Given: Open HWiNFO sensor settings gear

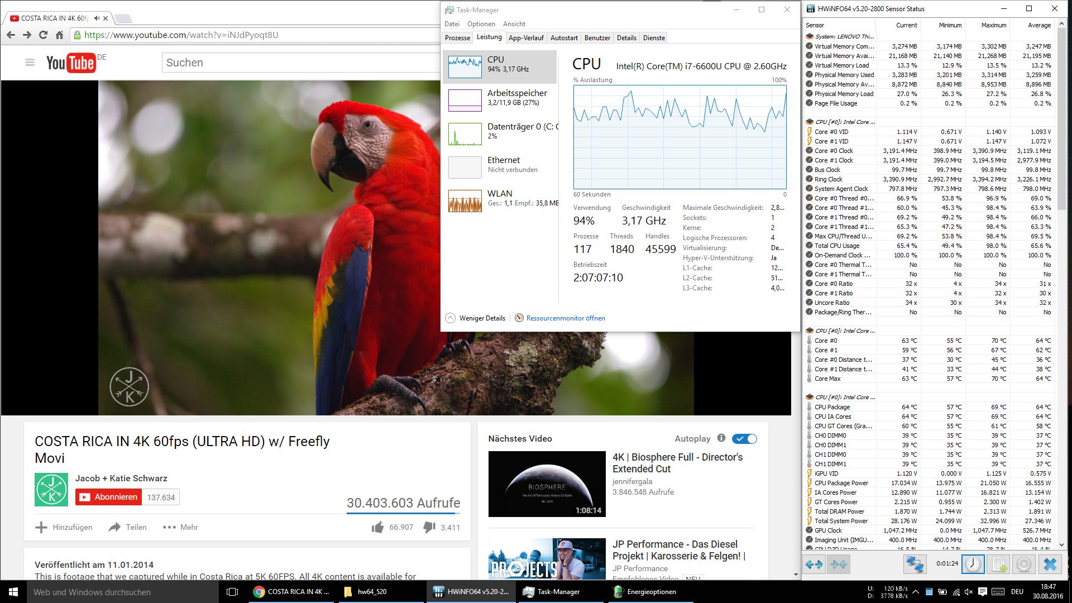Looking at the screenshot, I should pyautogui.click(x=1023, y=564).
